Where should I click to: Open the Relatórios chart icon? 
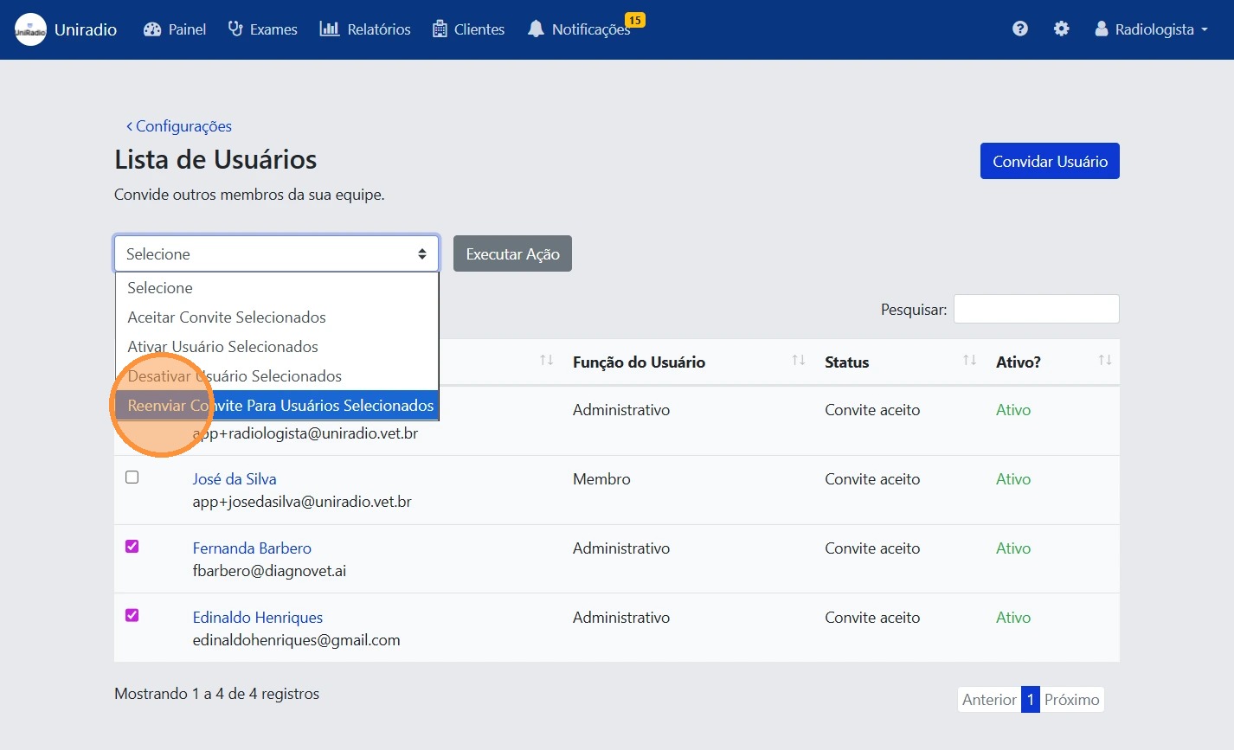(330, 29)
